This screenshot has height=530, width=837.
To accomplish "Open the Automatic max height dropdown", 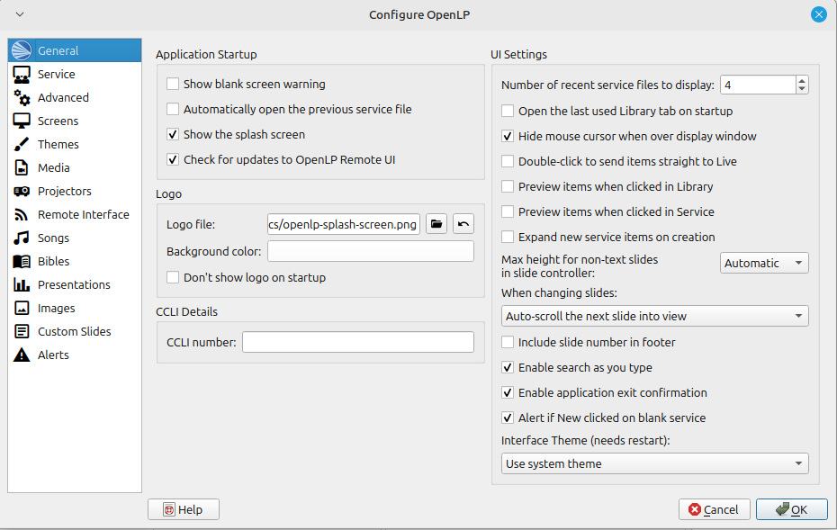I will tap(764, 264).
